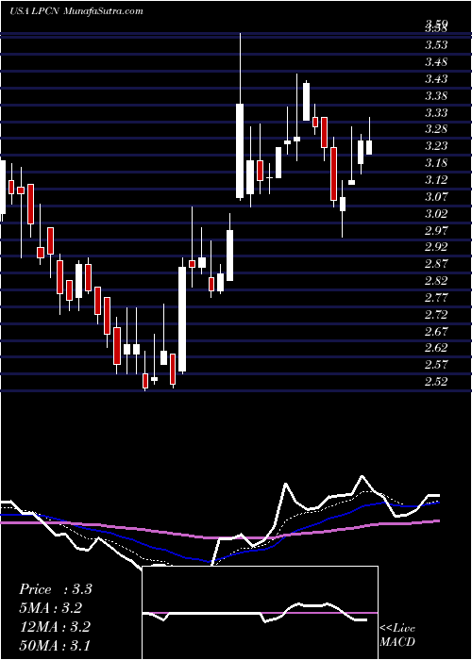Screen dimensions: 472x660
Task: Click the 3.07 price axis label
Action: pyautogui.click(x=436, y=196)
